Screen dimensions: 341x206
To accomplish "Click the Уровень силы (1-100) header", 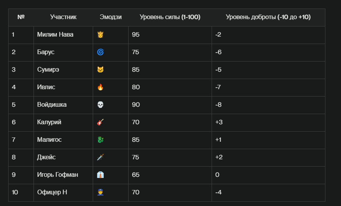I will pos(170,17).
